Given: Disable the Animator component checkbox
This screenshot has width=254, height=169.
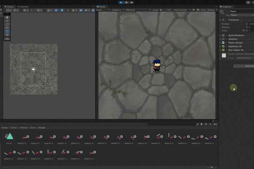Looking at the screenshot, I should tap(226, 39).
